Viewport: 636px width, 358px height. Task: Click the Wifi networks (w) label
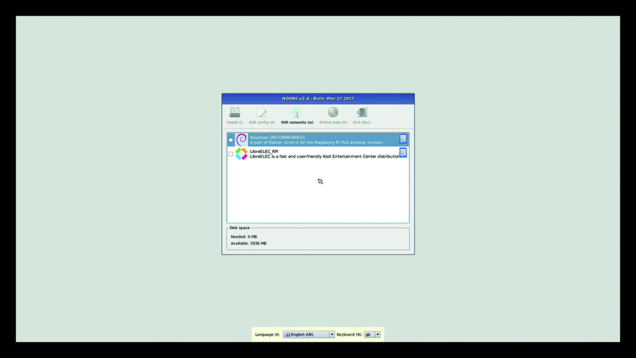tap(297, 122)
